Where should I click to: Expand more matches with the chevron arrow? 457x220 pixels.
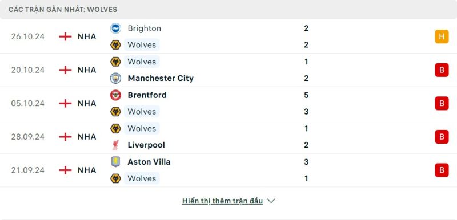coord(271,201)
